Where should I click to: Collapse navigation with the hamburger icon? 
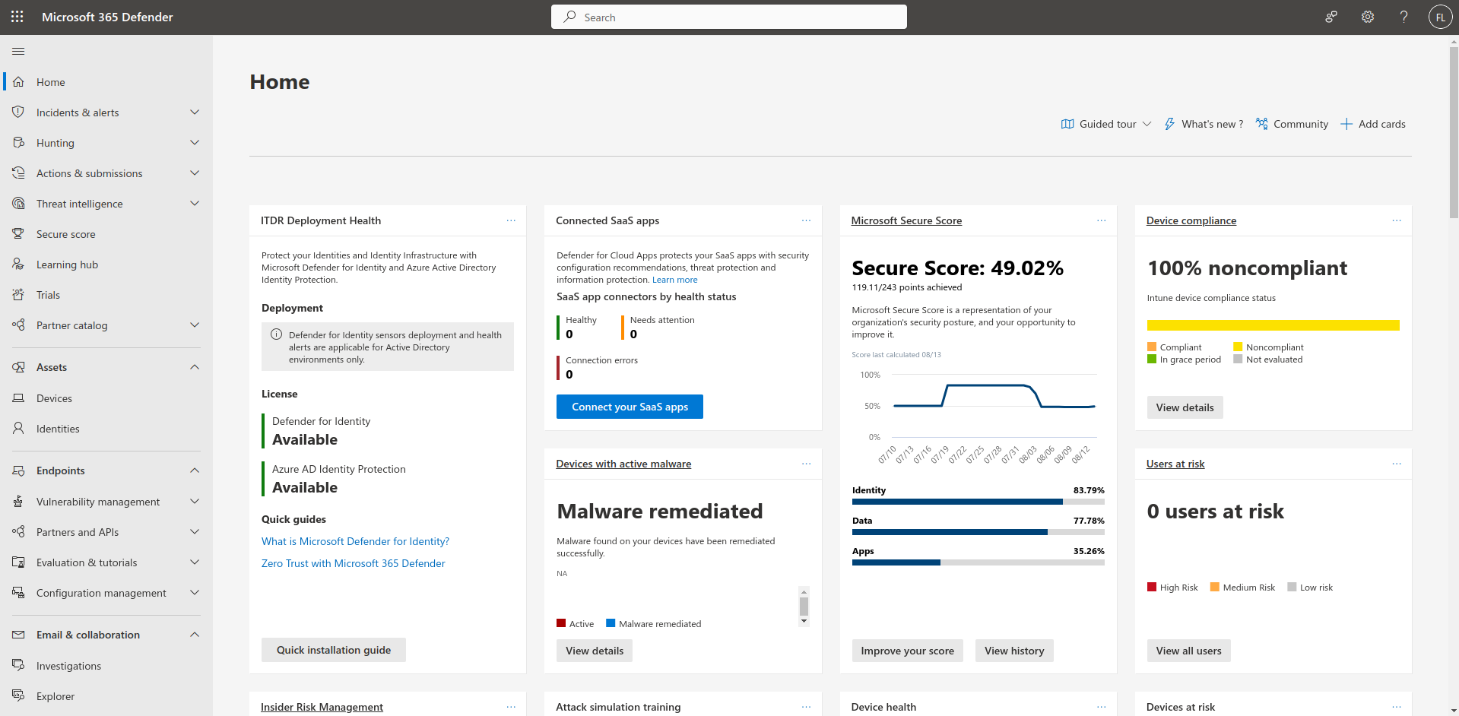click(18, 51)
